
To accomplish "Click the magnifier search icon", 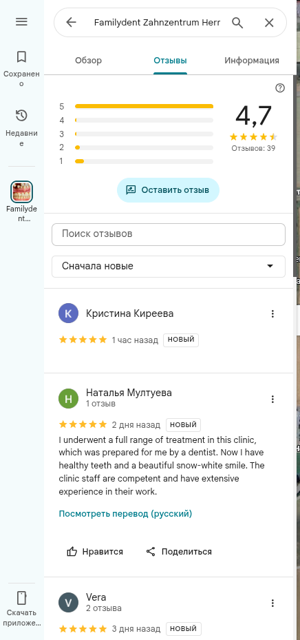I will [237, 23].
